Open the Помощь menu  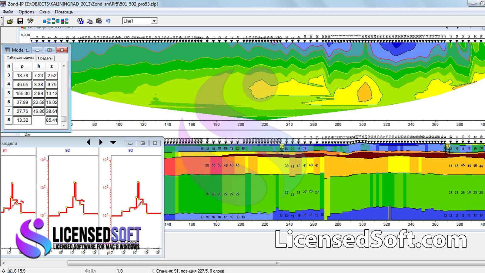[64, 12]
